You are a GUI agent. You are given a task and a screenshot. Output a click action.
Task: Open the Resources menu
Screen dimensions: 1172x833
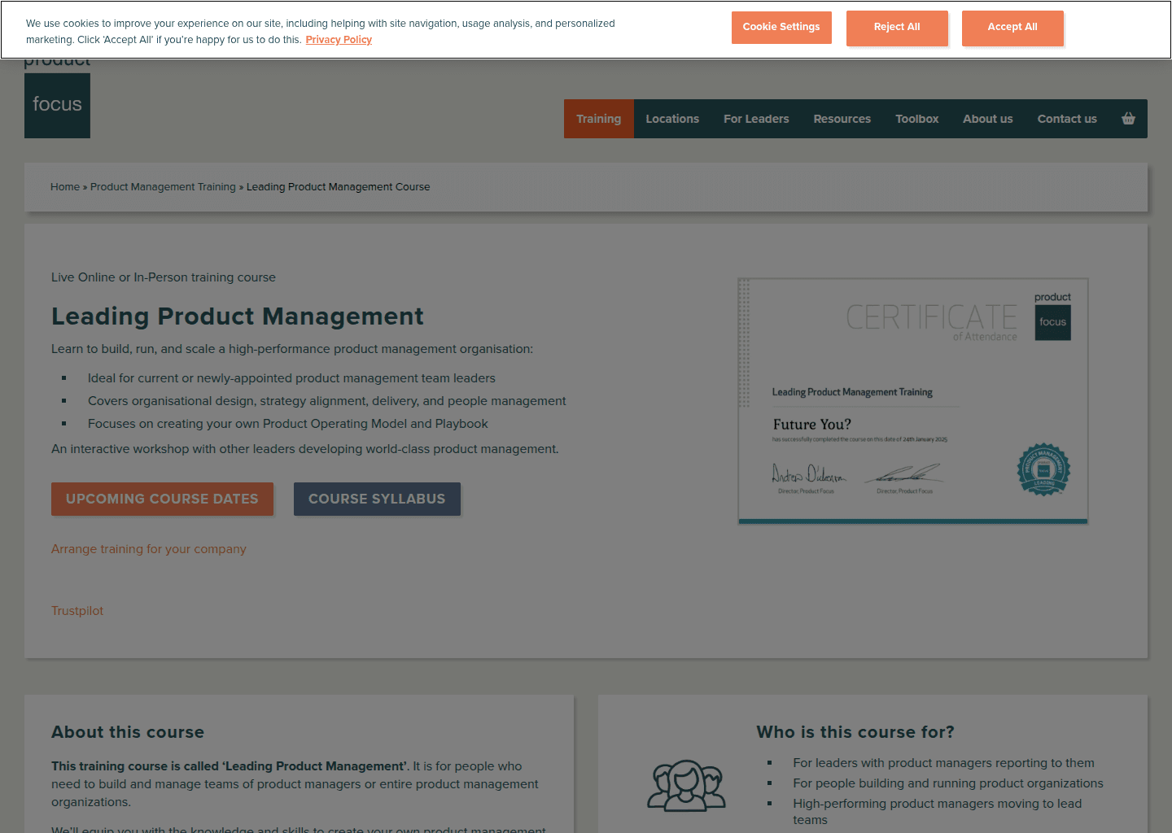coord(842,118)
